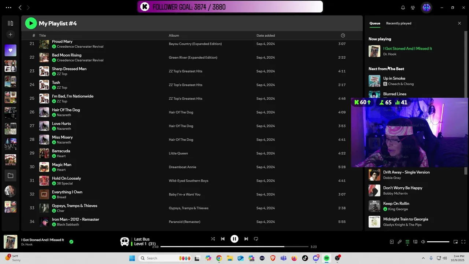Open album Hair Of The Dog on Love Hurts row
Viewport: 469px width, 264px height.
(x=181, y=126)
